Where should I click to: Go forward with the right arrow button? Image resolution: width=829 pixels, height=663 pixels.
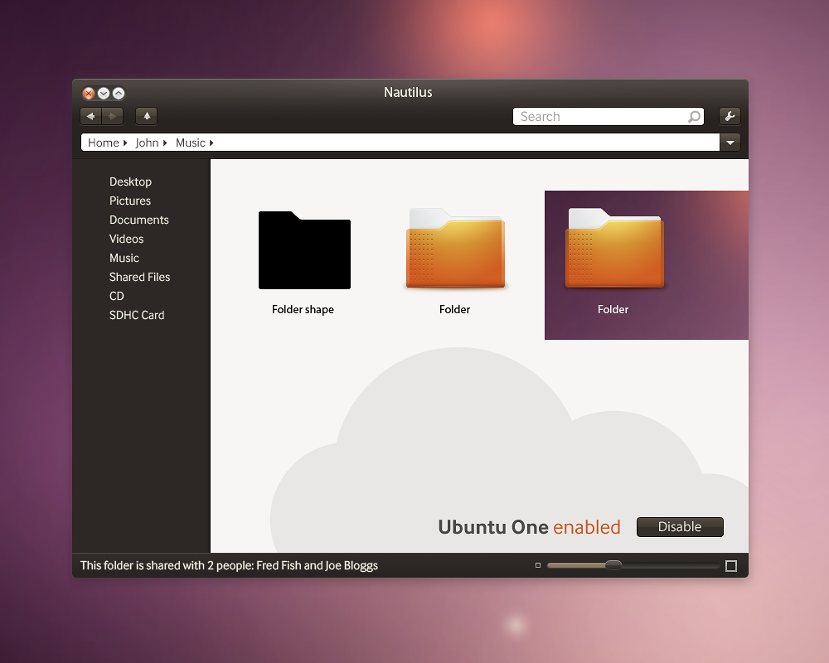tap(112, 116)
